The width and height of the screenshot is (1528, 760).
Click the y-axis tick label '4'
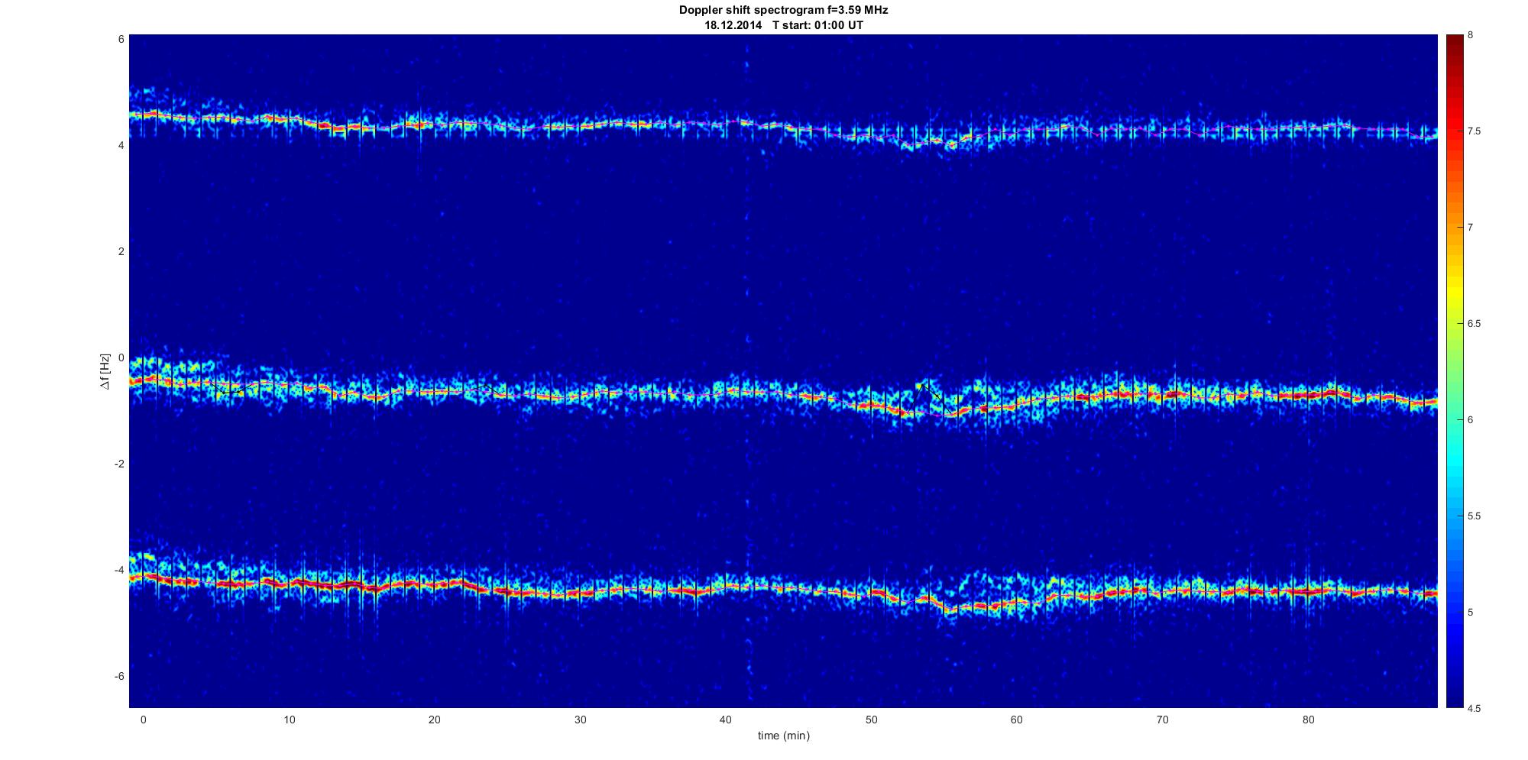(x=121, y=145)
